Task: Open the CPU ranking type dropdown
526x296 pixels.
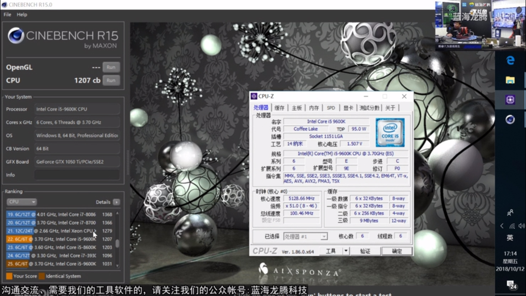Action: pos(22,202)
